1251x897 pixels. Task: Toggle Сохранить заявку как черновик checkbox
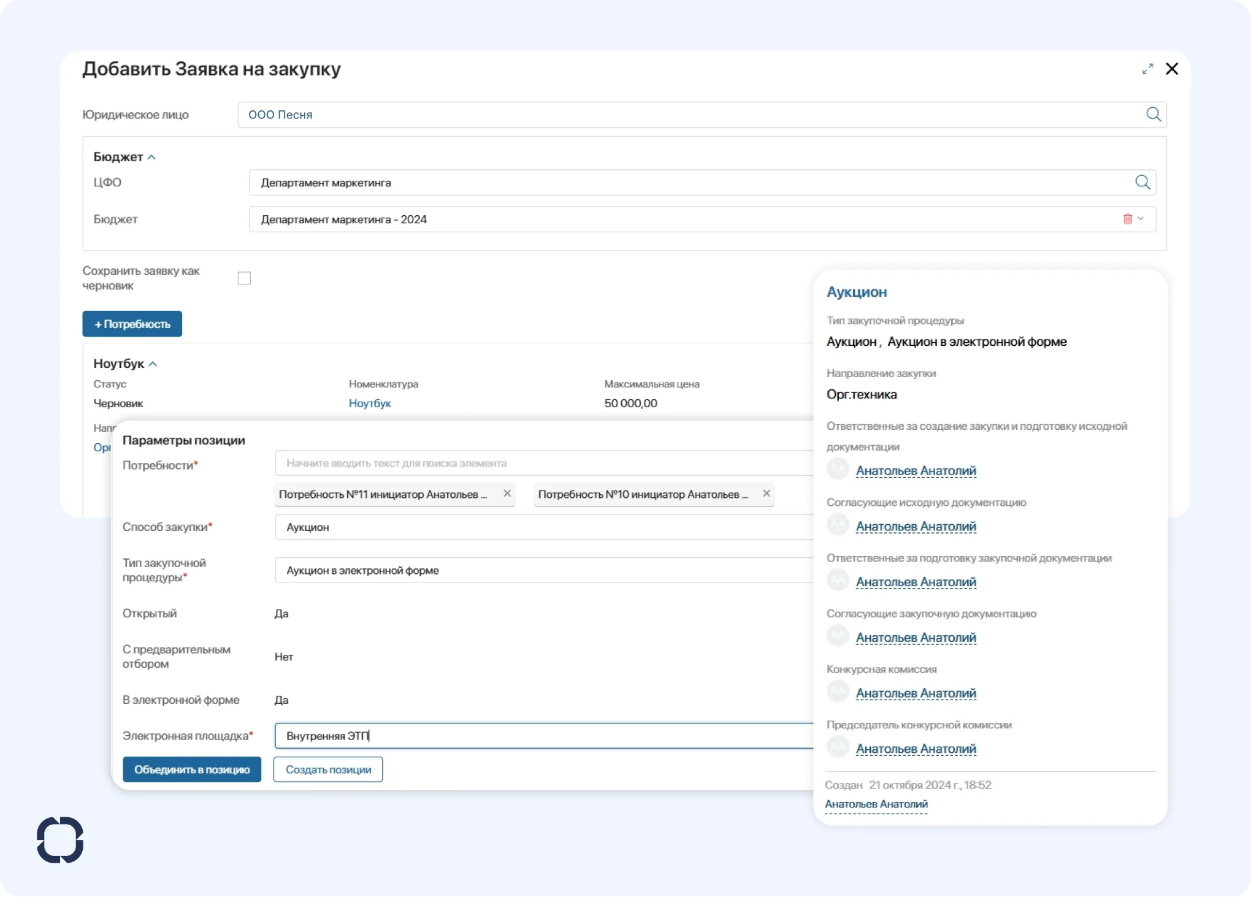pos(244,278)
